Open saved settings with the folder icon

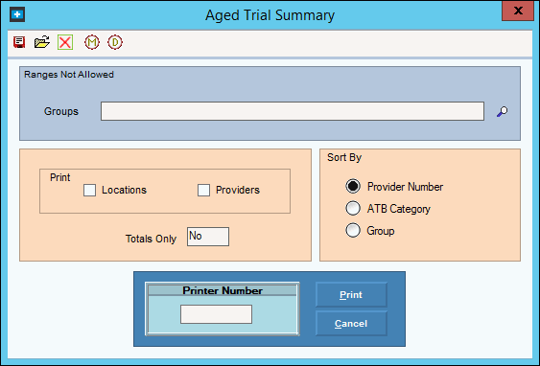coord(42,42)
